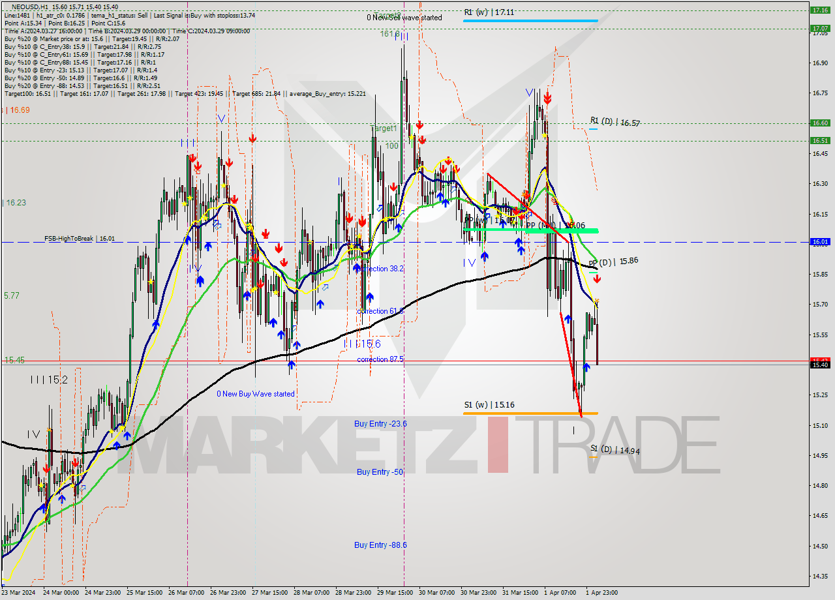
Task: Click the '0 New Buy Wave started' annotation
Action: 256,394
